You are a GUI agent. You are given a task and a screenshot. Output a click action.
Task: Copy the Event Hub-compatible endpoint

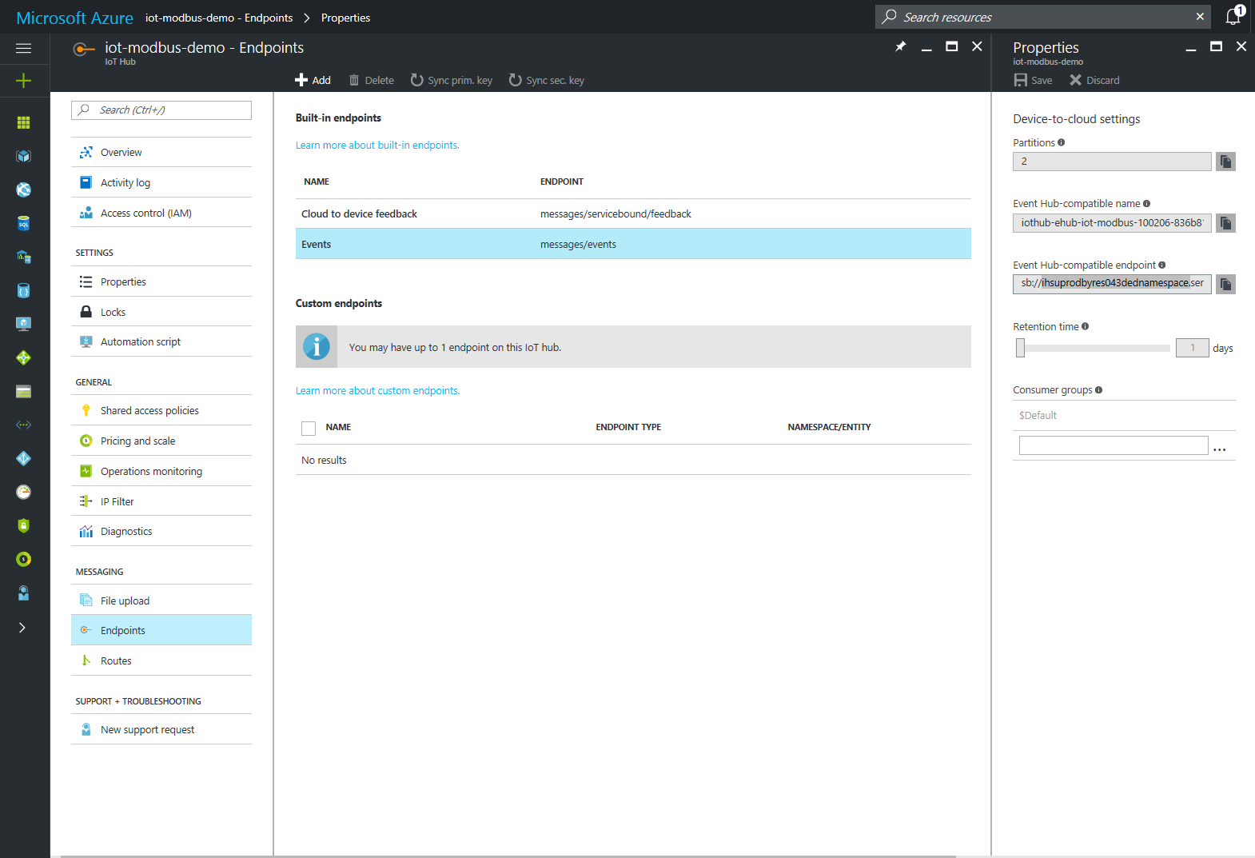[x=1225, y=285]
